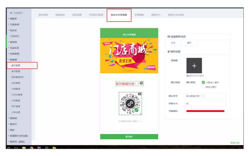
Task: Add a 图片 component
Action: 189,43
